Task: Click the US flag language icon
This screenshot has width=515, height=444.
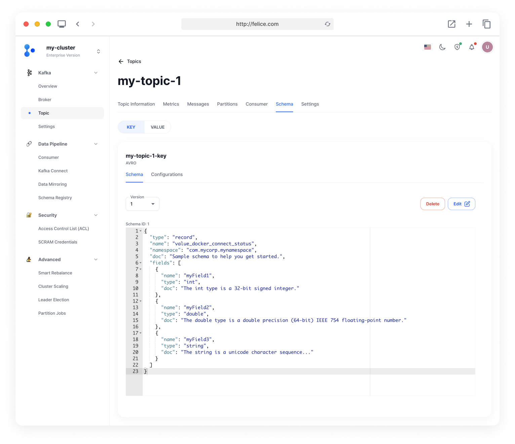Action: (x=428, y=47)
